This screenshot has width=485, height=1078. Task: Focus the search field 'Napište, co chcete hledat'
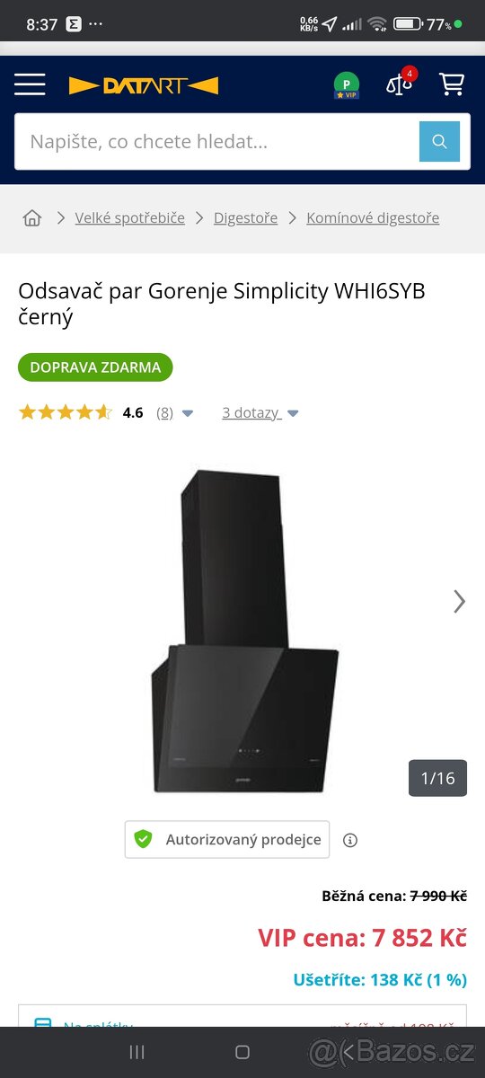[217, 141]
